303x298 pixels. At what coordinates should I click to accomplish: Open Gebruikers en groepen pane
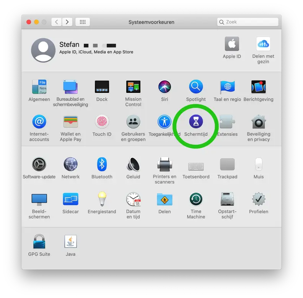[133, 122]
